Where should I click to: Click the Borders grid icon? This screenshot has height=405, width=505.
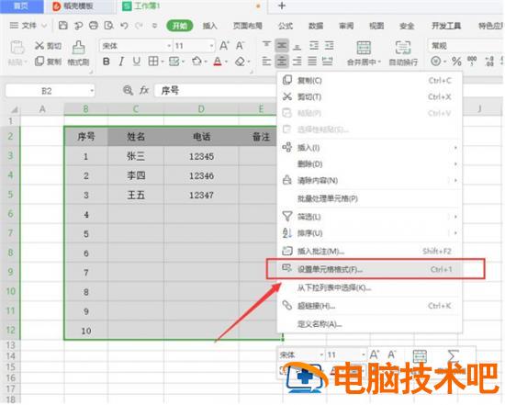coord(153,62)
